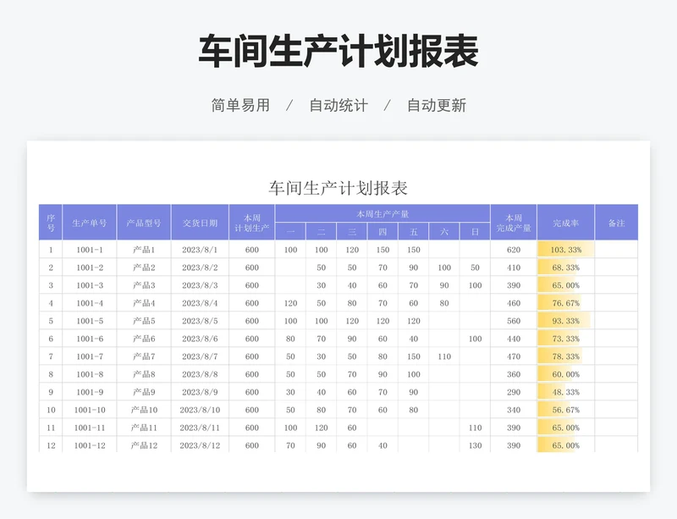Screen dimensions: 677x519
Task: Select the 本周计划生产 column header
Action: point(251,223)
